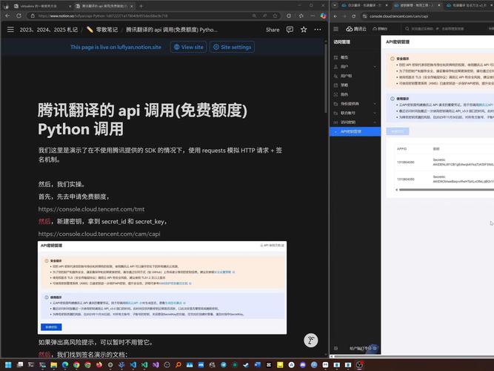Click the 控制台 home link in Tencent header

click(x=380, y=29)
